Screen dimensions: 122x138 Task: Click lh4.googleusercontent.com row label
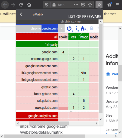click(37, 79)
